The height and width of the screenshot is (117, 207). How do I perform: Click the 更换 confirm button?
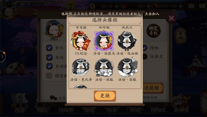click(105, 96)
